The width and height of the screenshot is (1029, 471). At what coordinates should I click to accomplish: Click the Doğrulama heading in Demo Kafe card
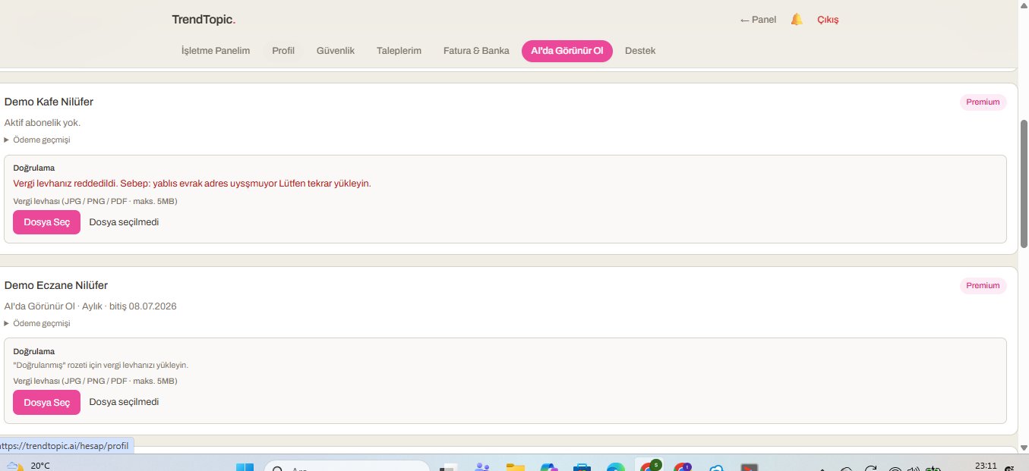tap(34, 168)
